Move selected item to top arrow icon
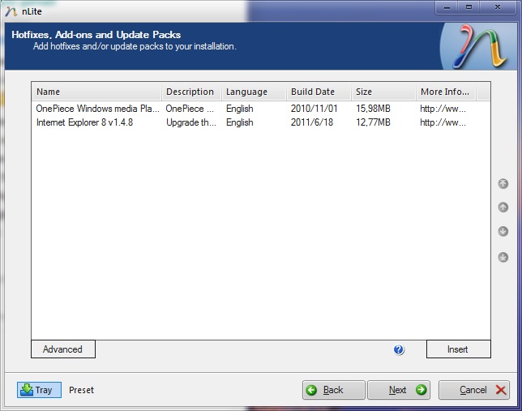522x411 pixels. click(x=503, y=183)
